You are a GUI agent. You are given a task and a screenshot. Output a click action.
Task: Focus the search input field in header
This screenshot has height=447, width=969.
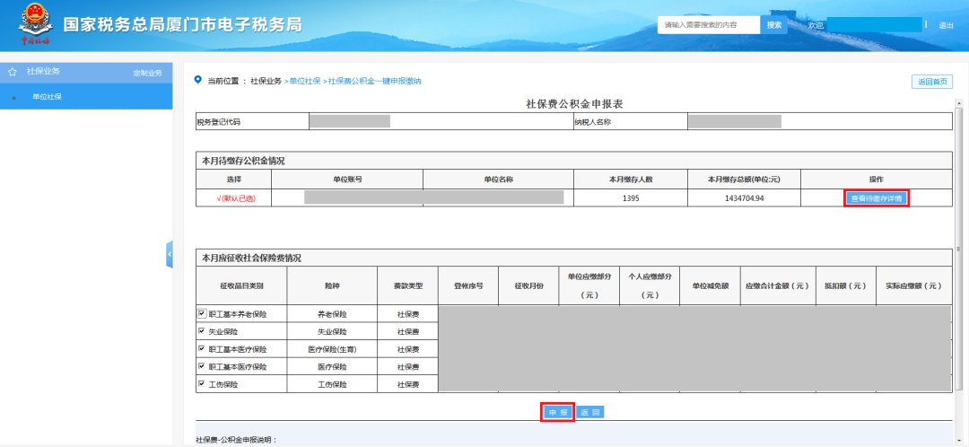click(709, 25)
